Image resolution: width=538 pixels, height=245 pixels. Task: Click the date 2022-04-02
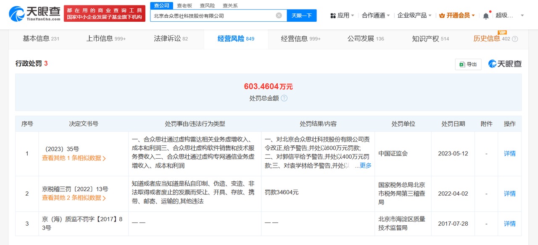453,194
